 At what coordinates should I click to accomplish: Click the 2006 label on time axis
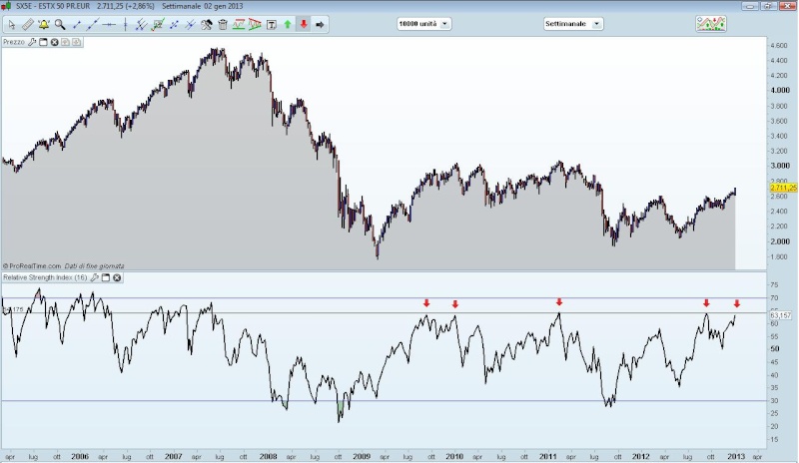pyautogui.click(x=80, y=456)
